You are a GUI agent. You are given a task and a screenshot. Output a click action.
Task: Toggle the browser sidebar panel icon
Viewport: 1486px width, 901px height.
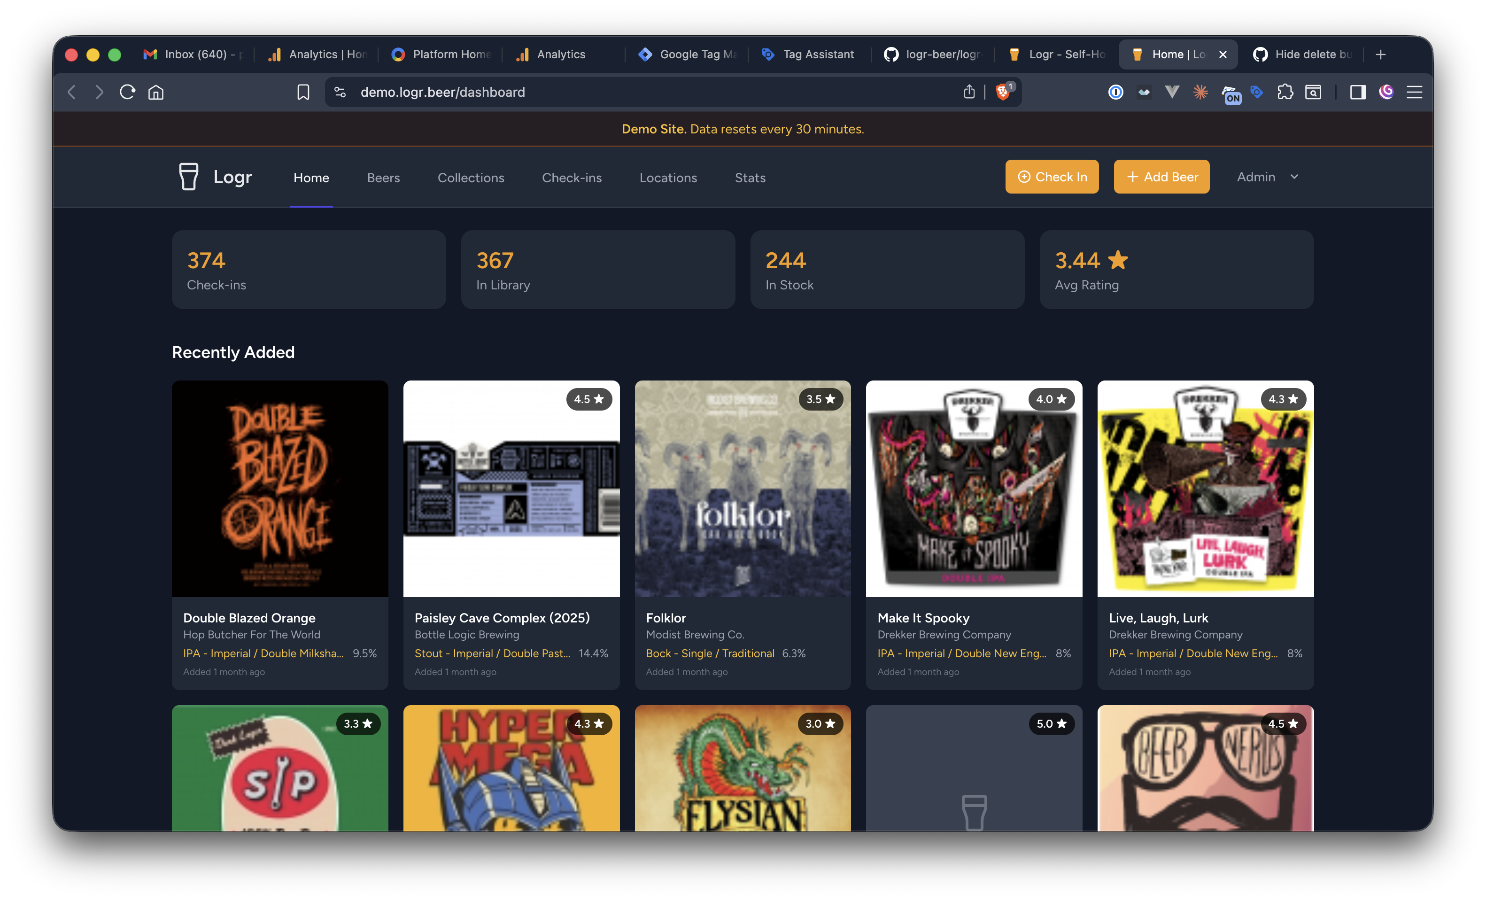[1357, 92]
